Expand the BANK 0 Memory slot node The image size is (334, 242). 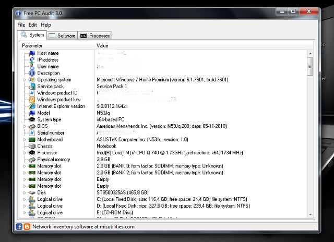25,166
